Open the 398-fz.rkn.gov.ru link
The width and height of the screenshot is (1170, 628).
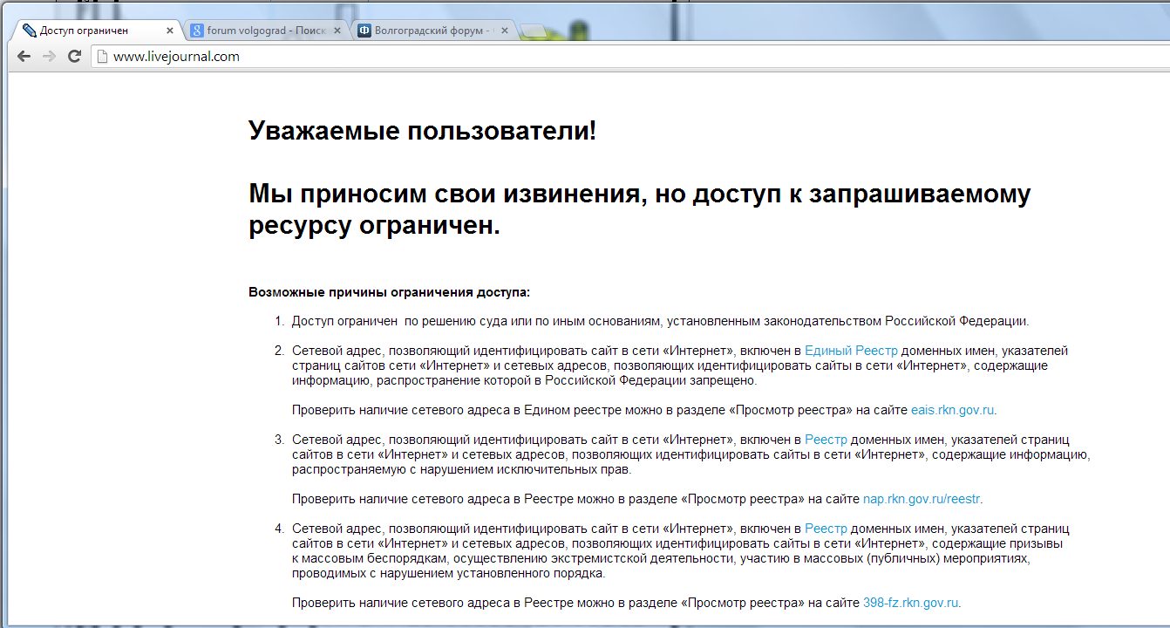[x=910, y=602]
